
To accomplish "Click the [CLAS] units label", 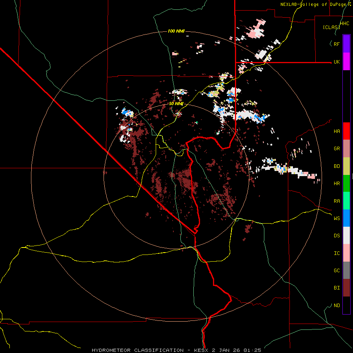I will 331,27.
